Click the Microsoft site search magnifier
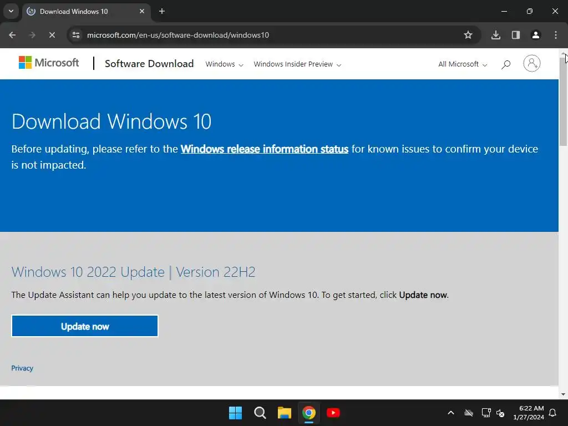This screenshot has height=426, width=568. (x=506, y=64)
